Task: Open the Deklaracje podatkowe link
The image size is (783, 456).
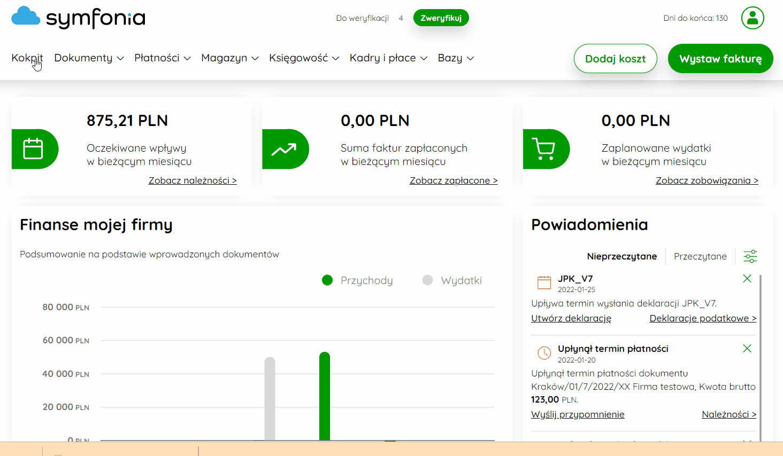Action: [x=703, y=318]
